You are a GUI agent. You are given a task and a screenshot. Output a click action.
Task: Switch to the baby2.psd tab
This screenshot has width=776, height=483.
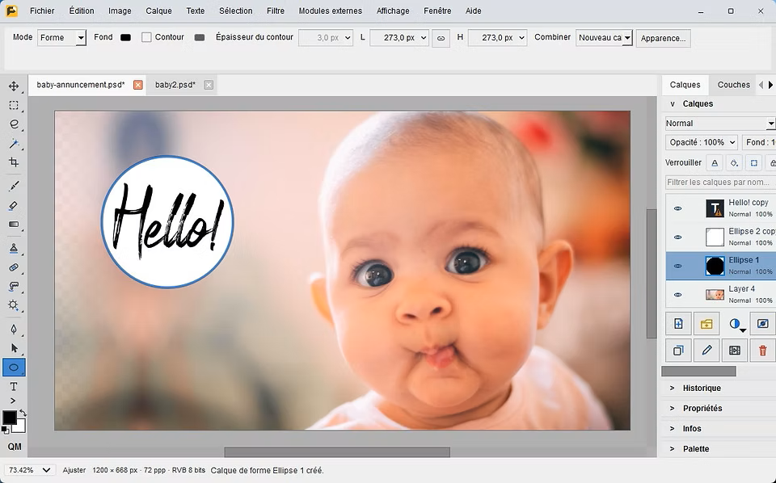[175, 85]
